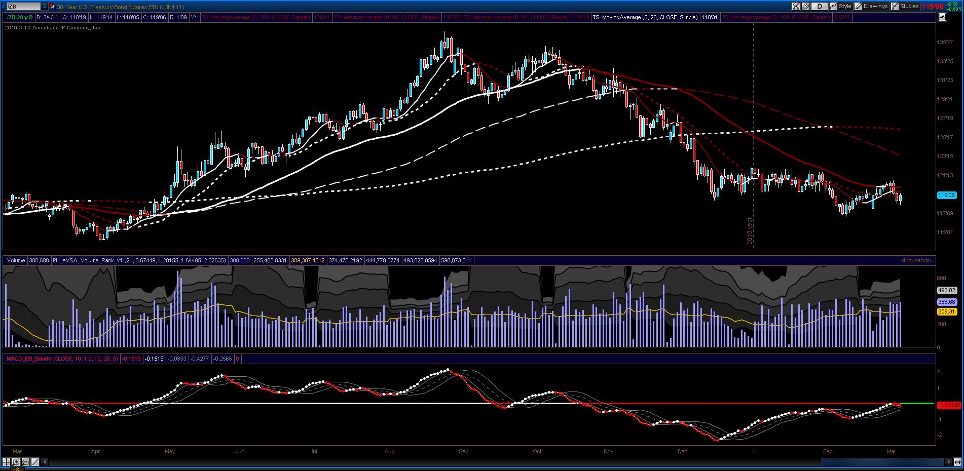Open the Studies menu

[x=905, y=7]
